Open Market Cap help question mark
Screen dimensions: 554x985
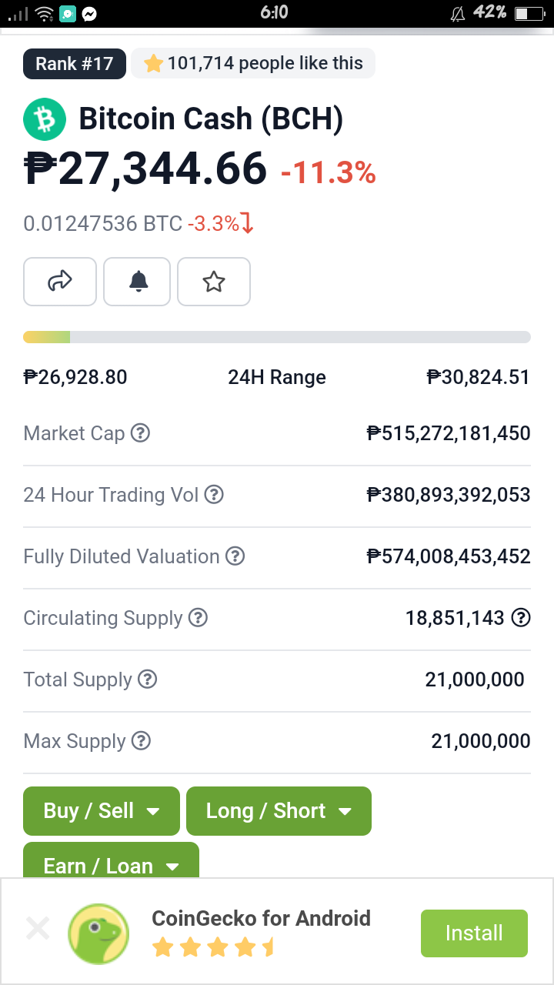pyautogui.click(x=140, y=433)
